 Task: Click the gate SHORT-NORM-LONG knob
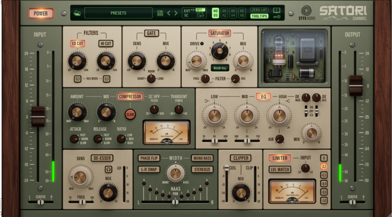[x=151, y=78]
